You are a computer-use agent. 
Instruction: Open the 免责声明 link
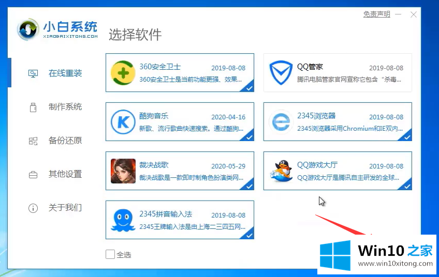pyautogui.click(x=376, y=14)
